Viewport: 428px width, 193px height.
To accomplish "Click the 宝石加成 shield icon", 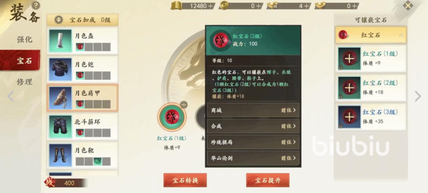I will click(x=59, y=20).
